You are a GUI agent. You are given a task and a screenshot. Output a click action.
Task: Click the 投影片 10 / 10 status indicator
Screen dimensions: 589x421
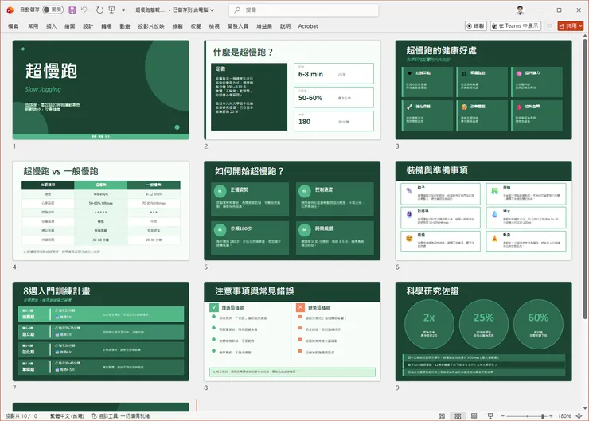[21, 416]
